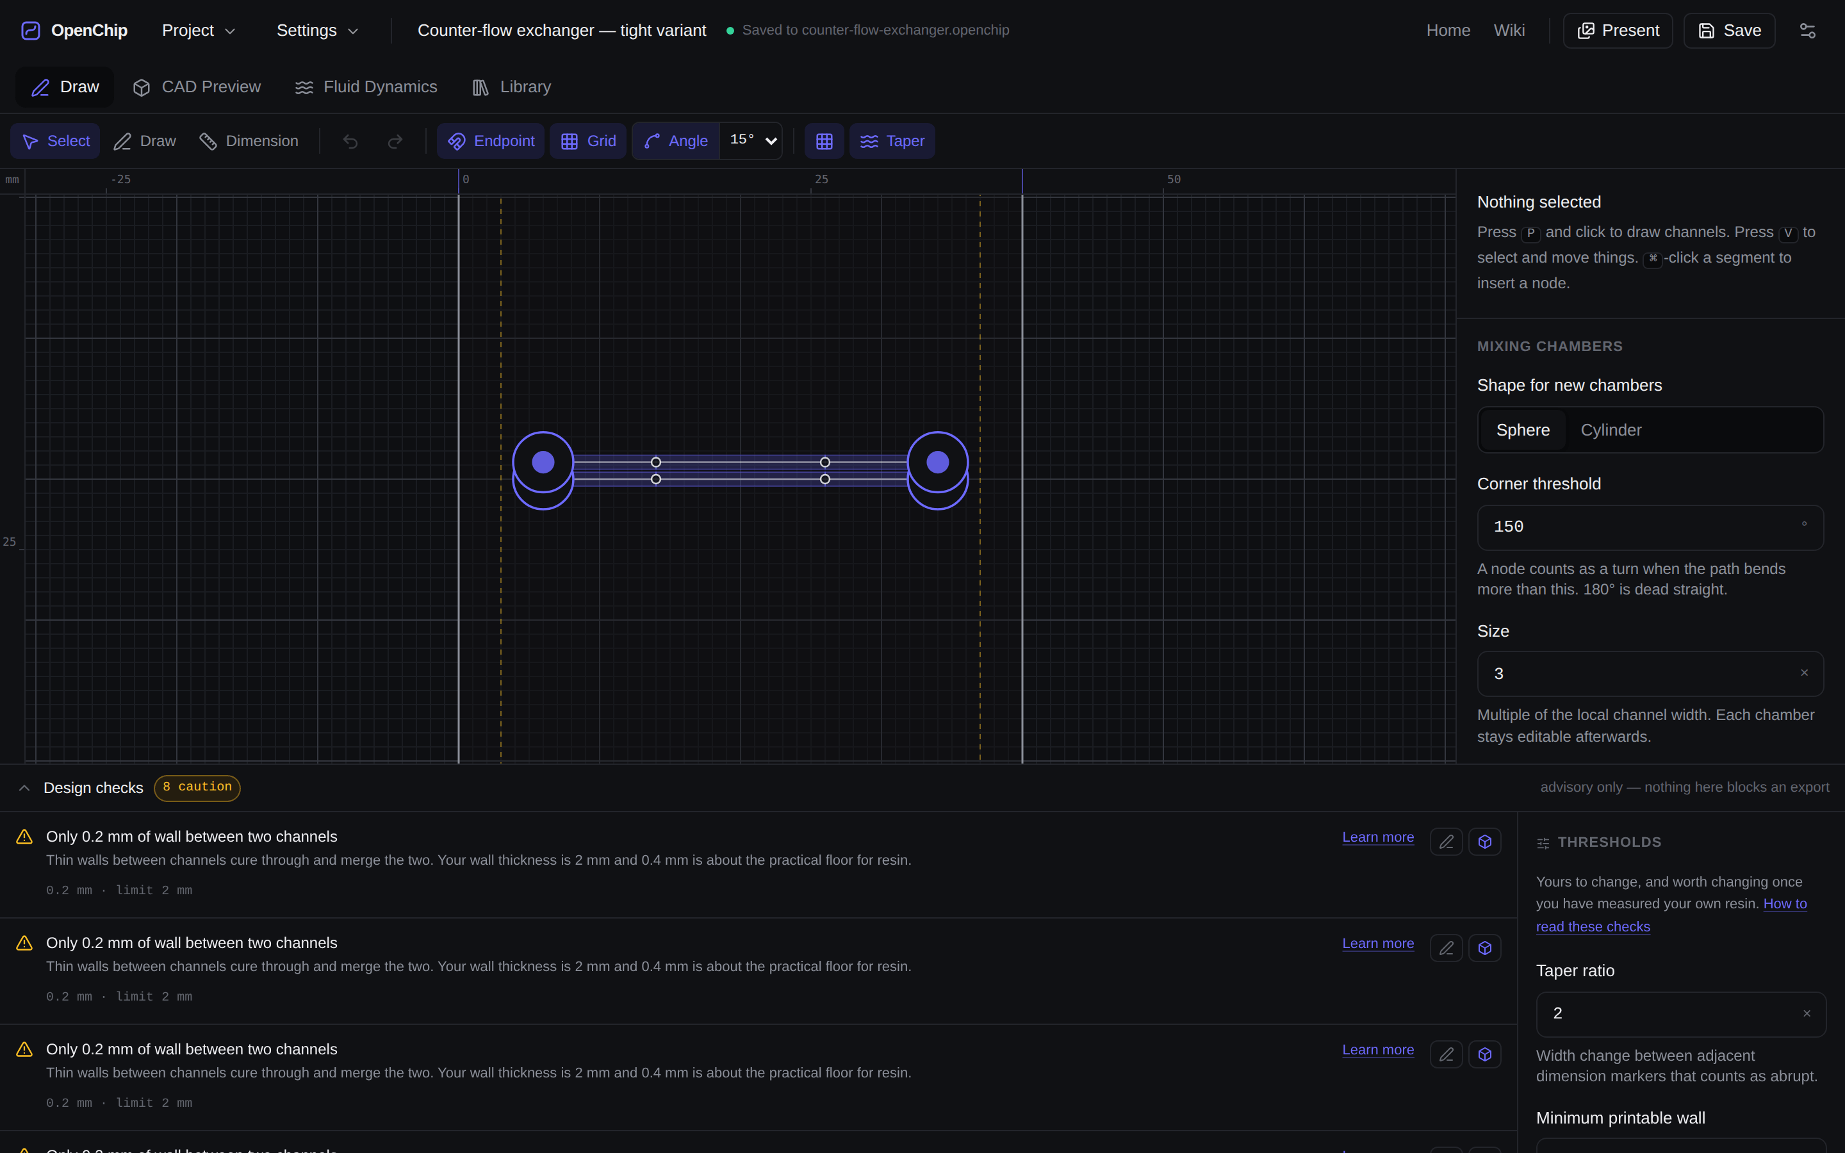The width and height of the screenshot is (1845, 1153).
Task: Open the Fluid Dynamics tab
Action: pyautogui.click(x=366, y=87)
